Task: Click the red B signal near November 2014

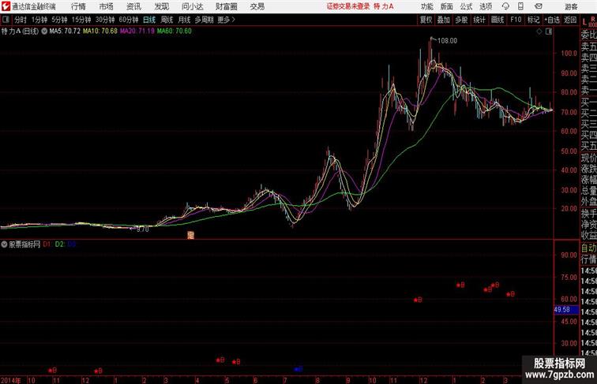Action: (53, 370)
